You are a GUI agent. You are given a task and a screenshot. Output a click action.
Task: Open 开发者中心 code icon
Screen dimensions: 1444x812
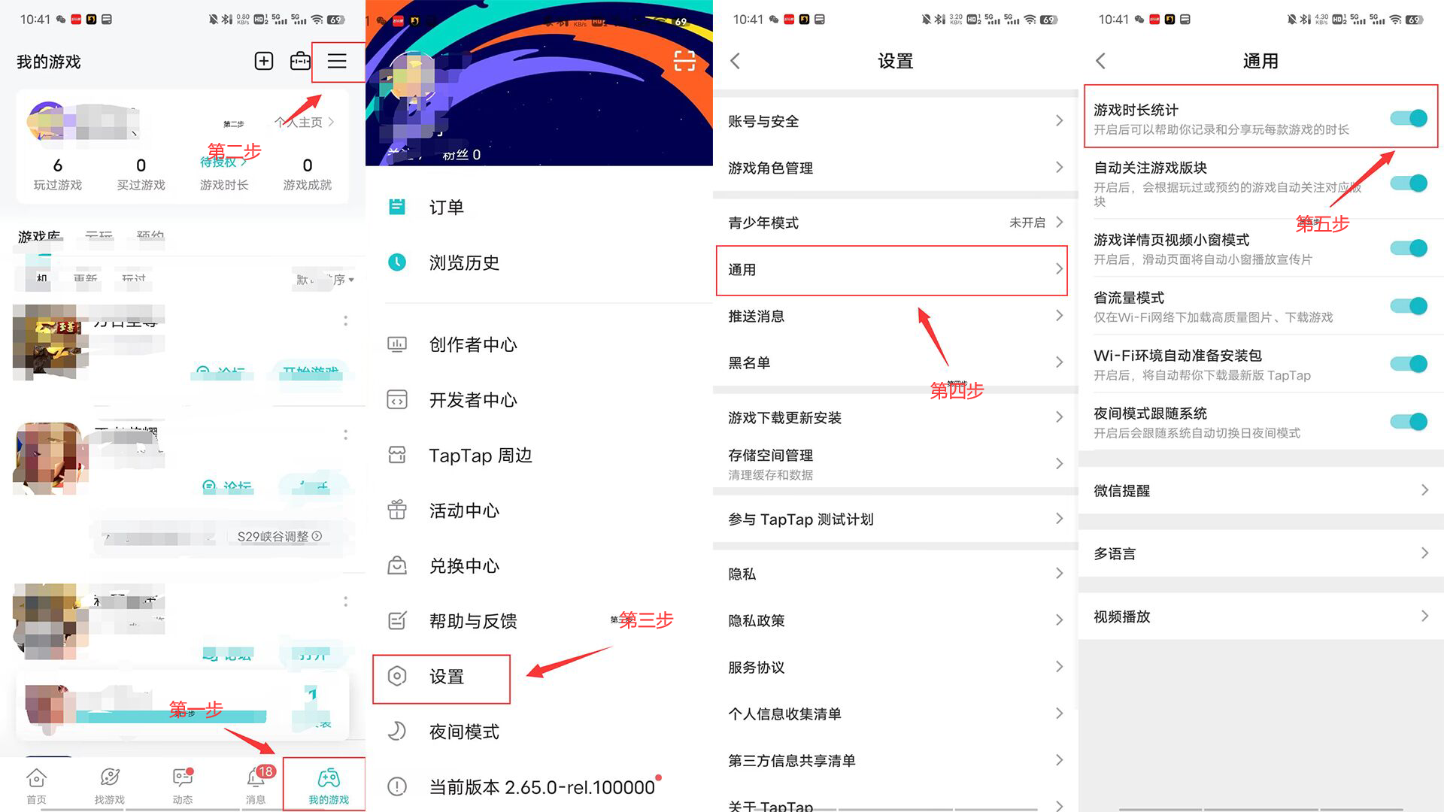[x=397, y=400]
